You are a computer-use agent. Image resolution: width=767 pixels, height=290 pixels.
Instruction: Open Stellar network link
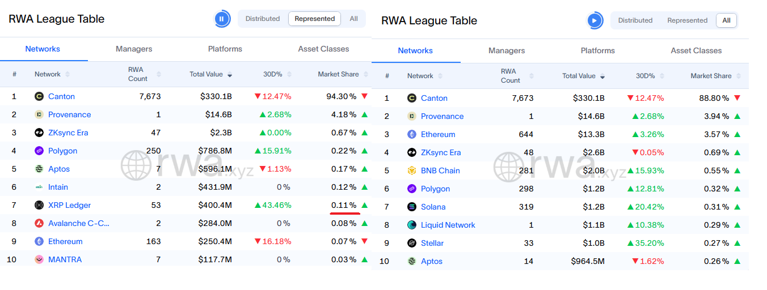click(x=432, y=243)
